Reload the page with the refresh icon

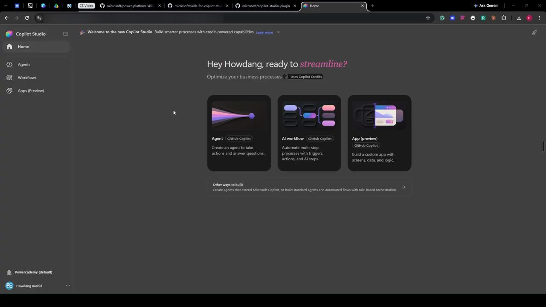(27, 18)
